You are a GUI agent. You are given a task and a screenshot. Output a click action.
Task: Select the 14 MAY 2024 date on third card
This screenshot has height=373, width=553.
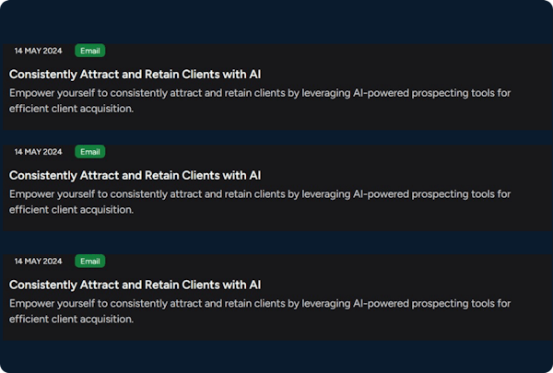pos(38,262)
